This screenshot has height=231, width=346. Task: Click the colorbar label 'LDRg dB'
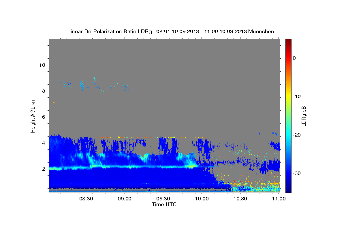pos(304,116)
